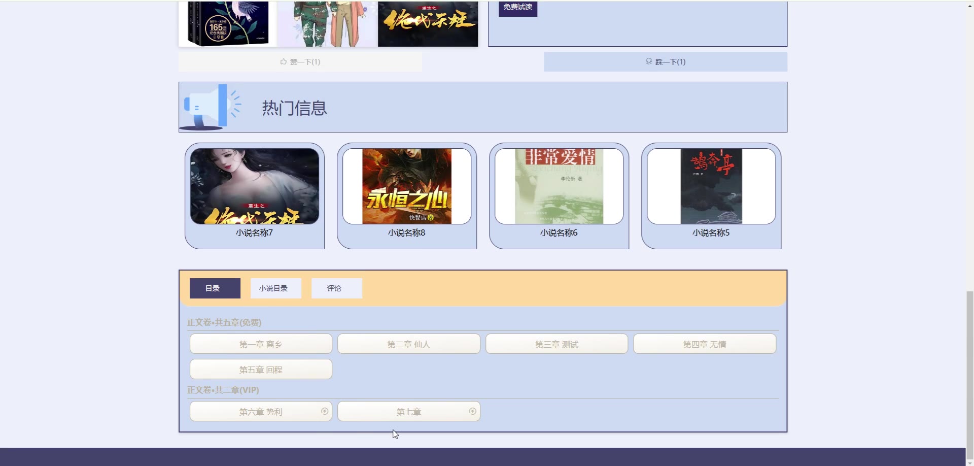Click the title link 小说名称7
This screenshot has width=974, height=466.
pos(255,232)
